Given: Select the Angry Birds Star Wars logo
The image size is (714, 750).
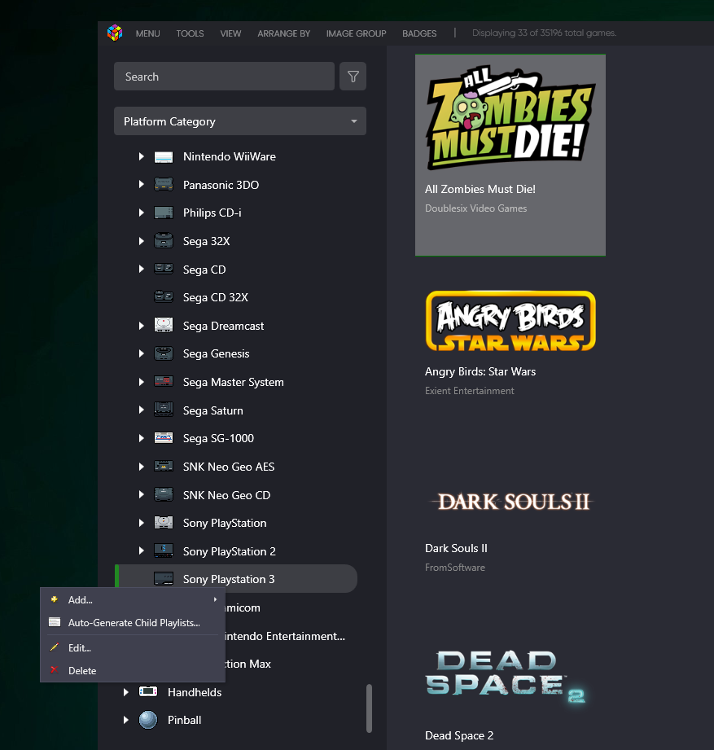Looking at the screenshot, I should (x=510, y=321).
